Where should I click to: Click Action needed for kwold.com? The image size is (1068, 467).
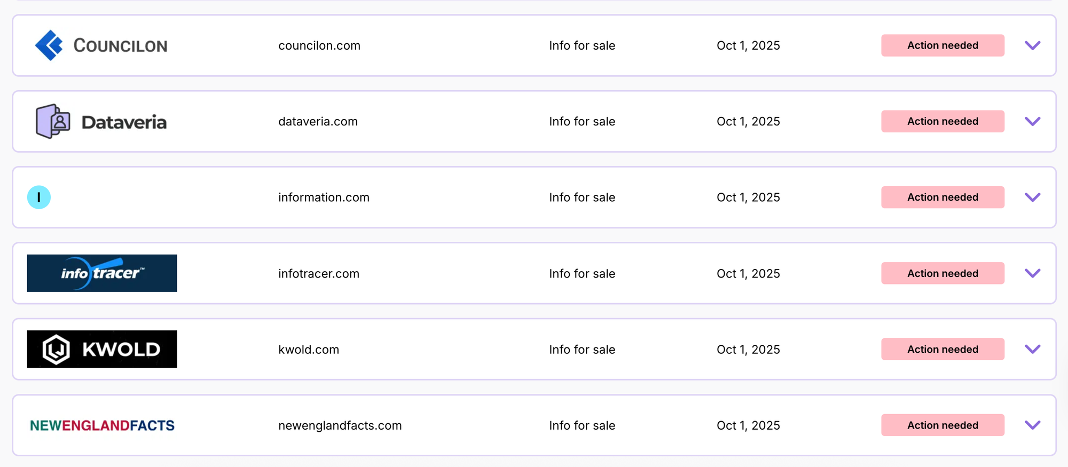(x=943, y=349)
